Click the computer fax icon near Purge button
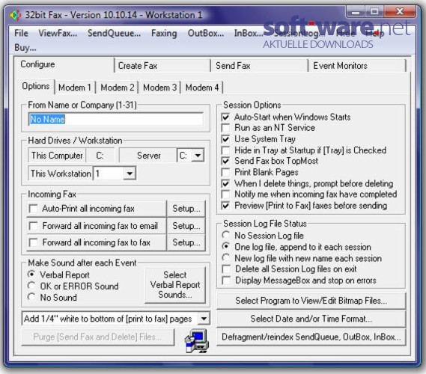 pyautogui.click(x=196, y=340)
